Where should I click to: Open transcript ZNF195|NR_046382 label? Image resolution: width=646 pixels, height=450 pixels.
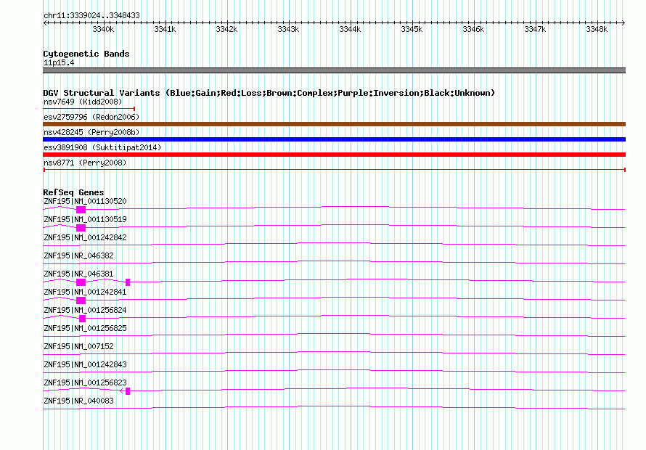tap(78, 256)
